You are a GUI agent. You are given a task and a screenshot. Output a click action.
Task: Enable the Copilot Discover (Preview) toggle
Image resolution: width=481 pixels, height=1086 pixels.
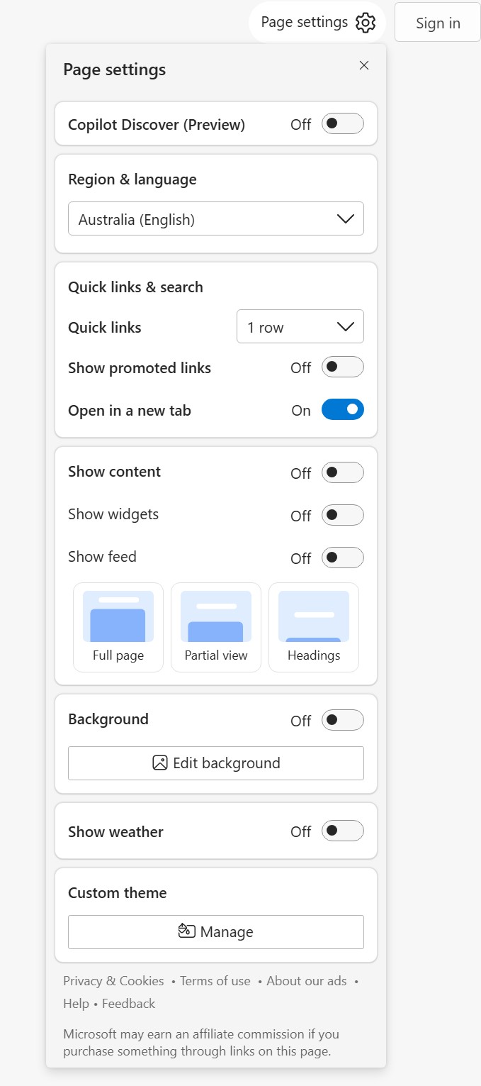coord(343,124)
